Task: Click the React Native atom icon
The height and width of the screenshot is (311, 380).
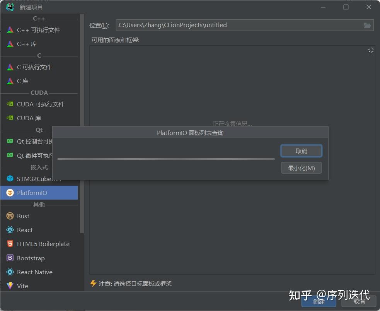Action: [10, 272]
